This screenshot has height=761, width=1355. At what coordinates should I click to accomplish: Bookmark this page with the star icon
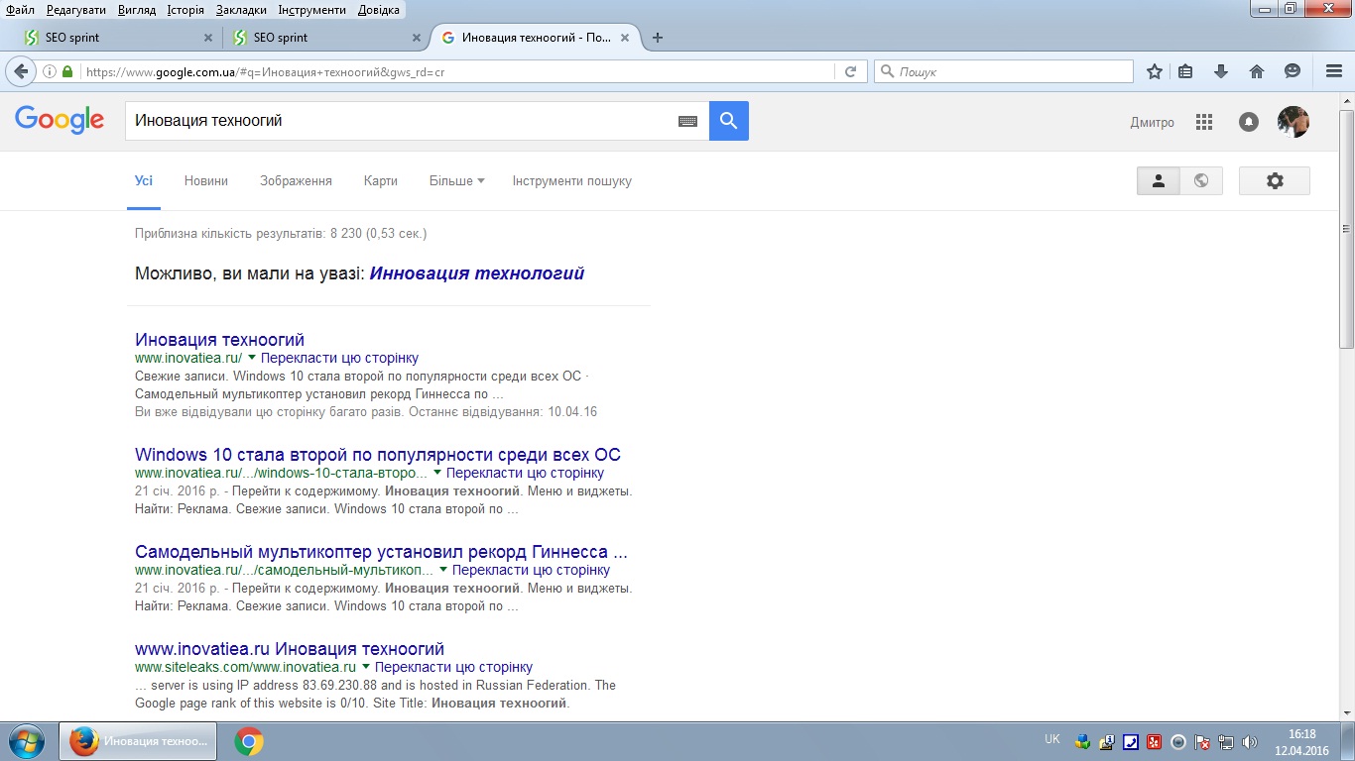tap(1155, 71)
